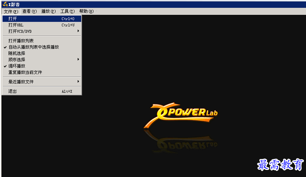Choose 打开 Ctrl+O menu entry
The height and width of the screenshot is (177, 306).
[42, 19]
